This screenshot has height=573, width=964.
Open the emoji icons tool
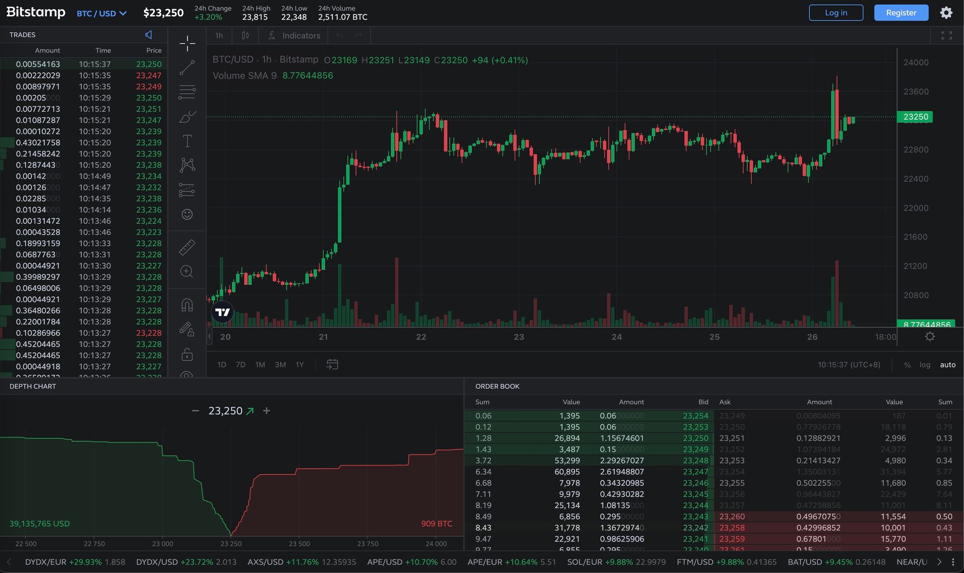(x=187, y=214)
